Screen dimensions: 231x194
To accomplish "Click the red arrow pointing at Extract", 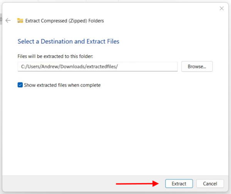I will pos(137,184).
